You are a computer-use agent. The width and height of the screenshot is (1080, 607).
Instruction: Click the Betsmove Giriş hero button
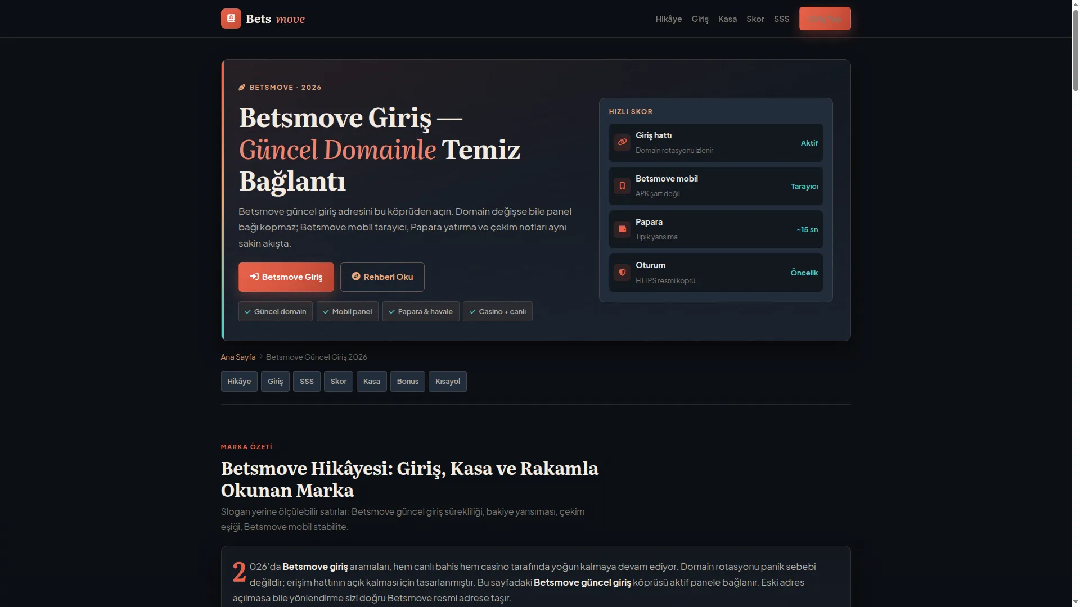click(286, 277)
